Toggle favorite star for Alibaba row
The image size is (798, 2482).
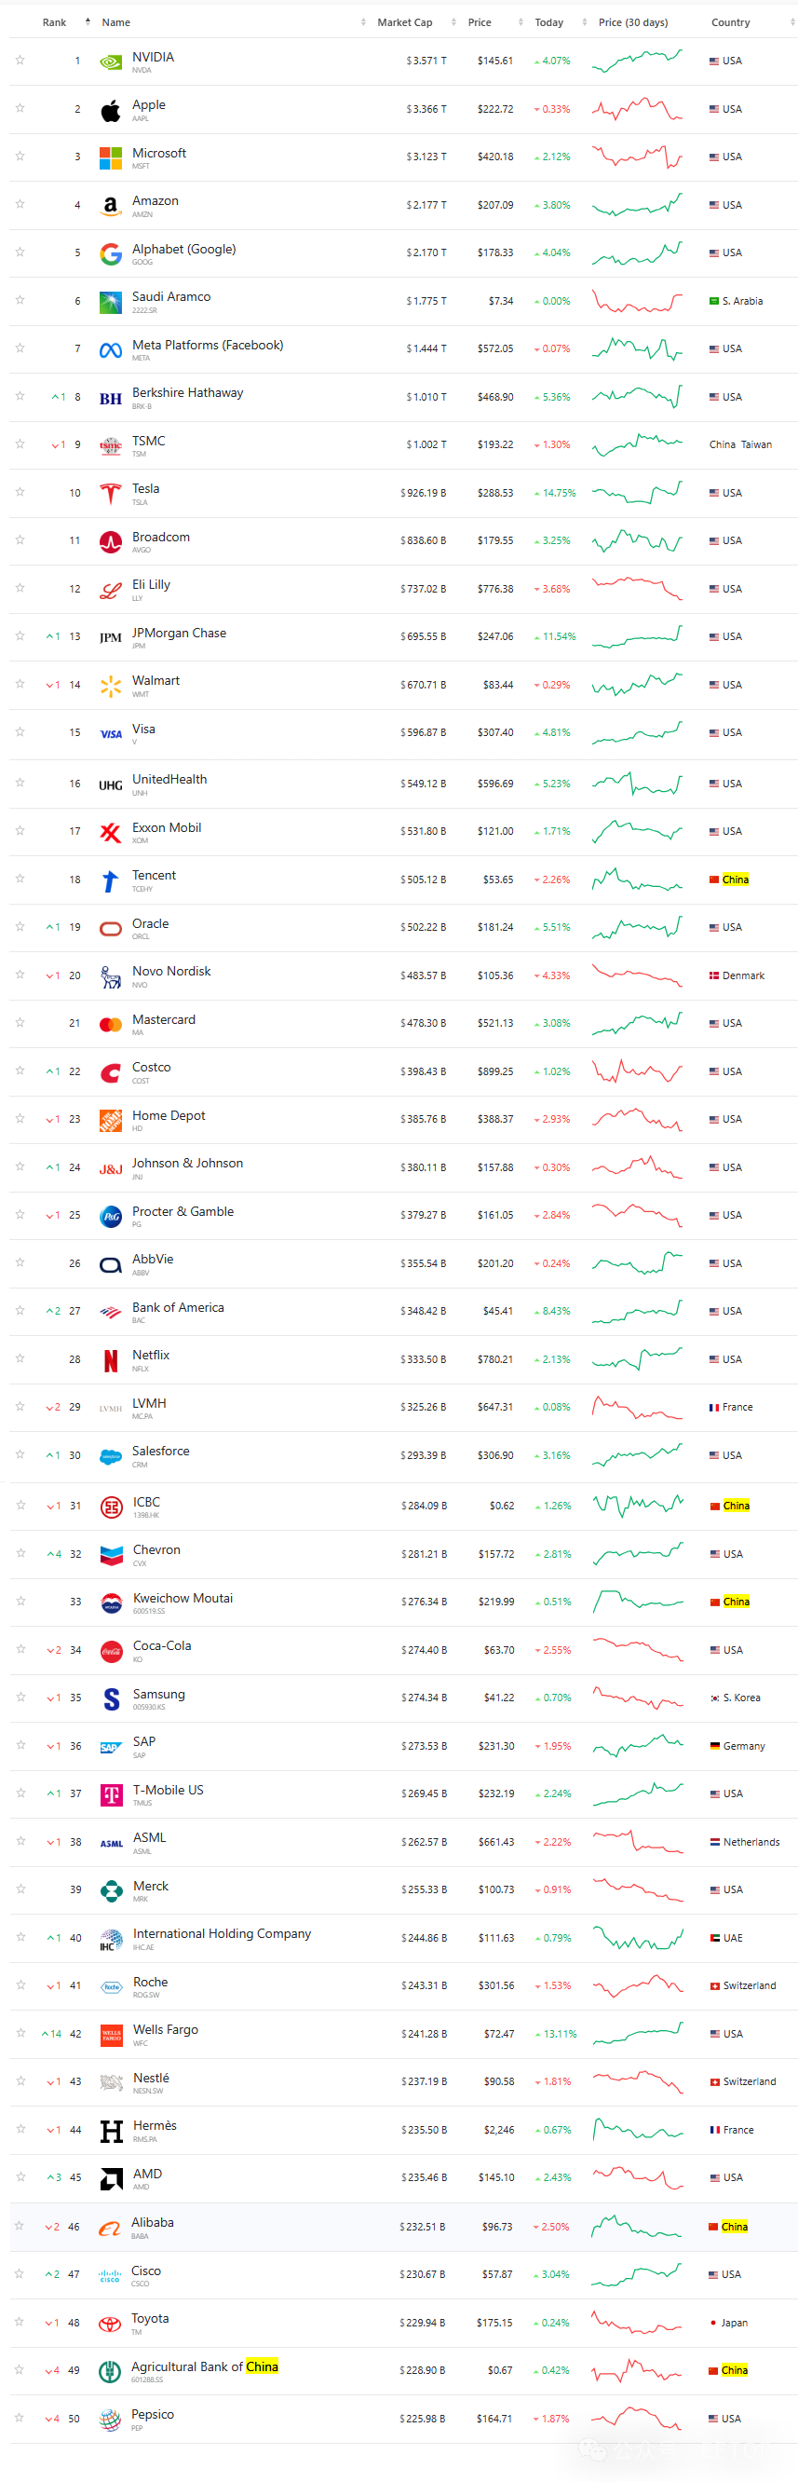[x=20, y=2226]
